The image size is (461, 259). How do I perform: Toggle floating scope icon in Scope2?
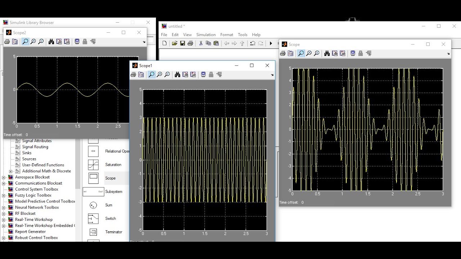pos(77,42)
